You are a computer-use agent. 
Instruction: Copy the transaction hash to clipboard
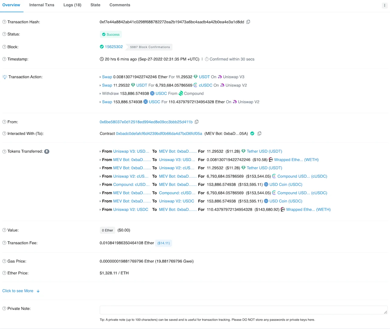pos(248,22)
